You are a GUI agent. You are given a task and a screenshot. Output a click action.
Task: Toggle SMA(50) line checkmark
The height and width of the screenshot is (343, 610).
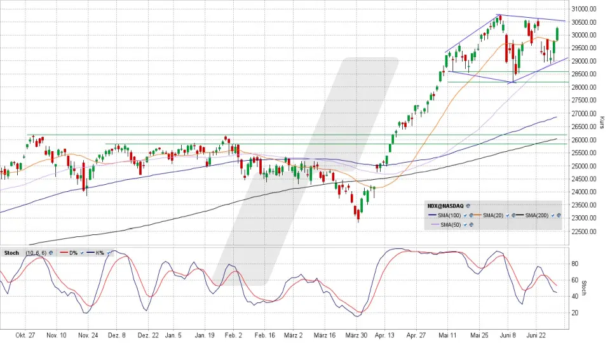click(465, 225)
